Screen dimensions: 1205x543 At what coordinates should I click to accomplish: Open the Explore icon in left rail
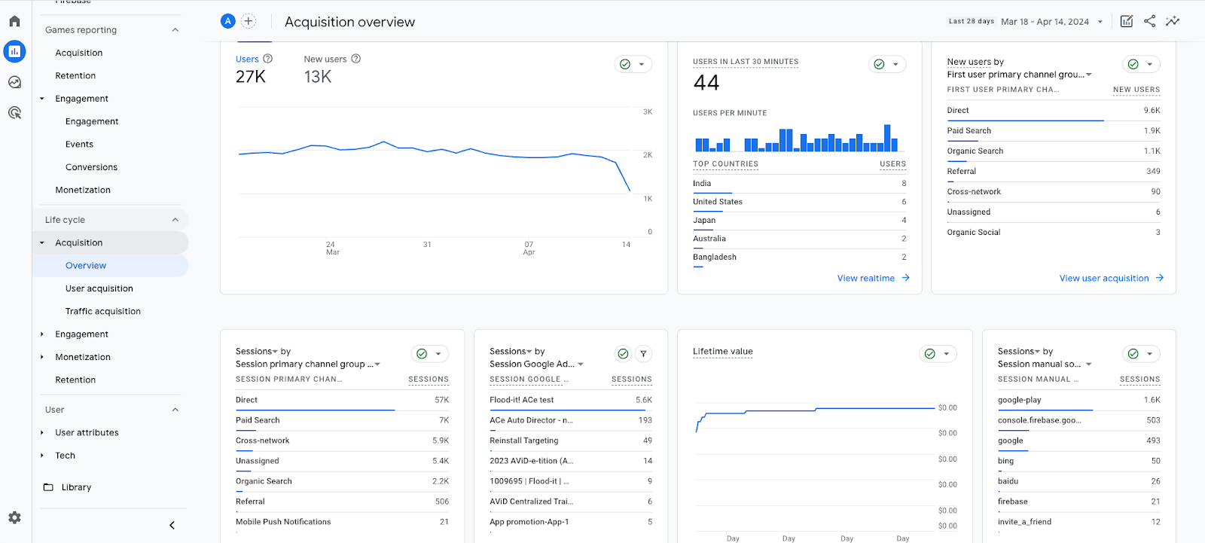pyautogui.click(x=14, y=82)
